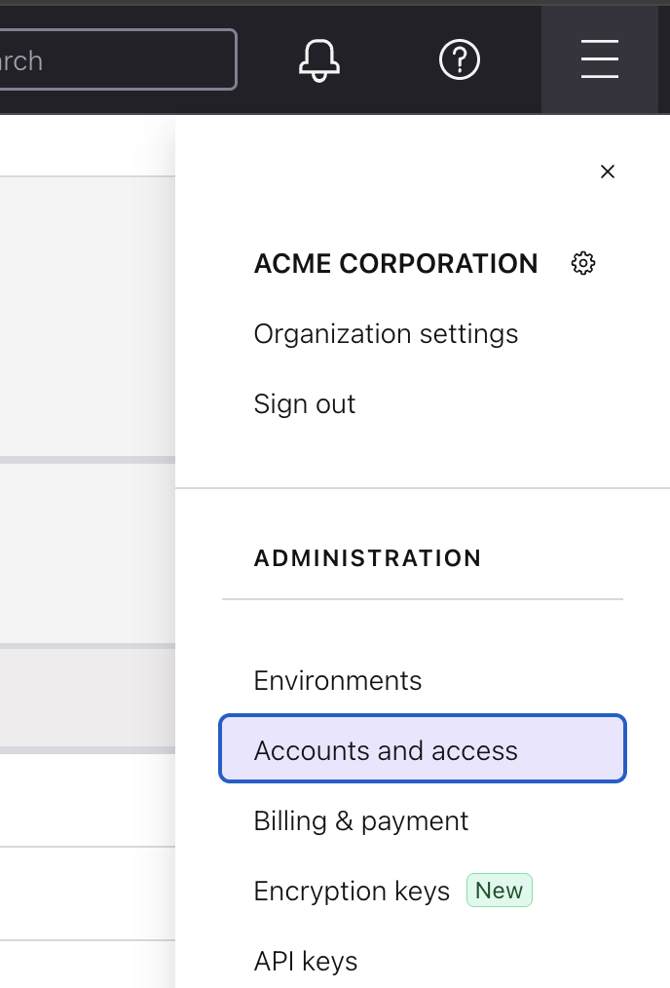Sign out of Acme Corporation

(x=305, y=403)
